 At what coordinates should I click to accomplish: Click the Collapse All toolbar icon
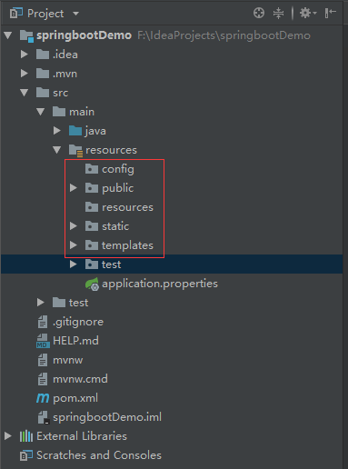(278, 13)
